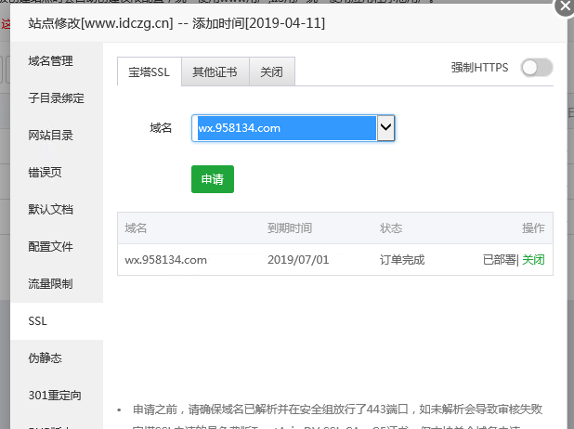Image resolution: width=574 pixels, height=429 pixels.
Task: Click the expiry date 2019/07/01
Action: coord(298,260)
